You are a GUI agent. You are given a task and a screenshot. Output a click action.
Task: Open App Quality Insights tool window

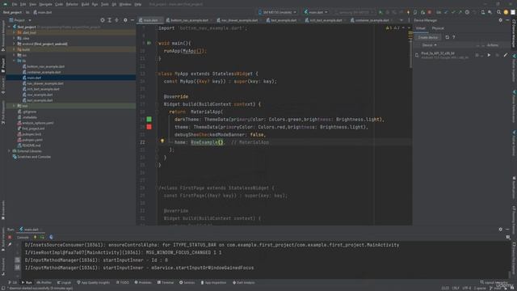point(94,283)
